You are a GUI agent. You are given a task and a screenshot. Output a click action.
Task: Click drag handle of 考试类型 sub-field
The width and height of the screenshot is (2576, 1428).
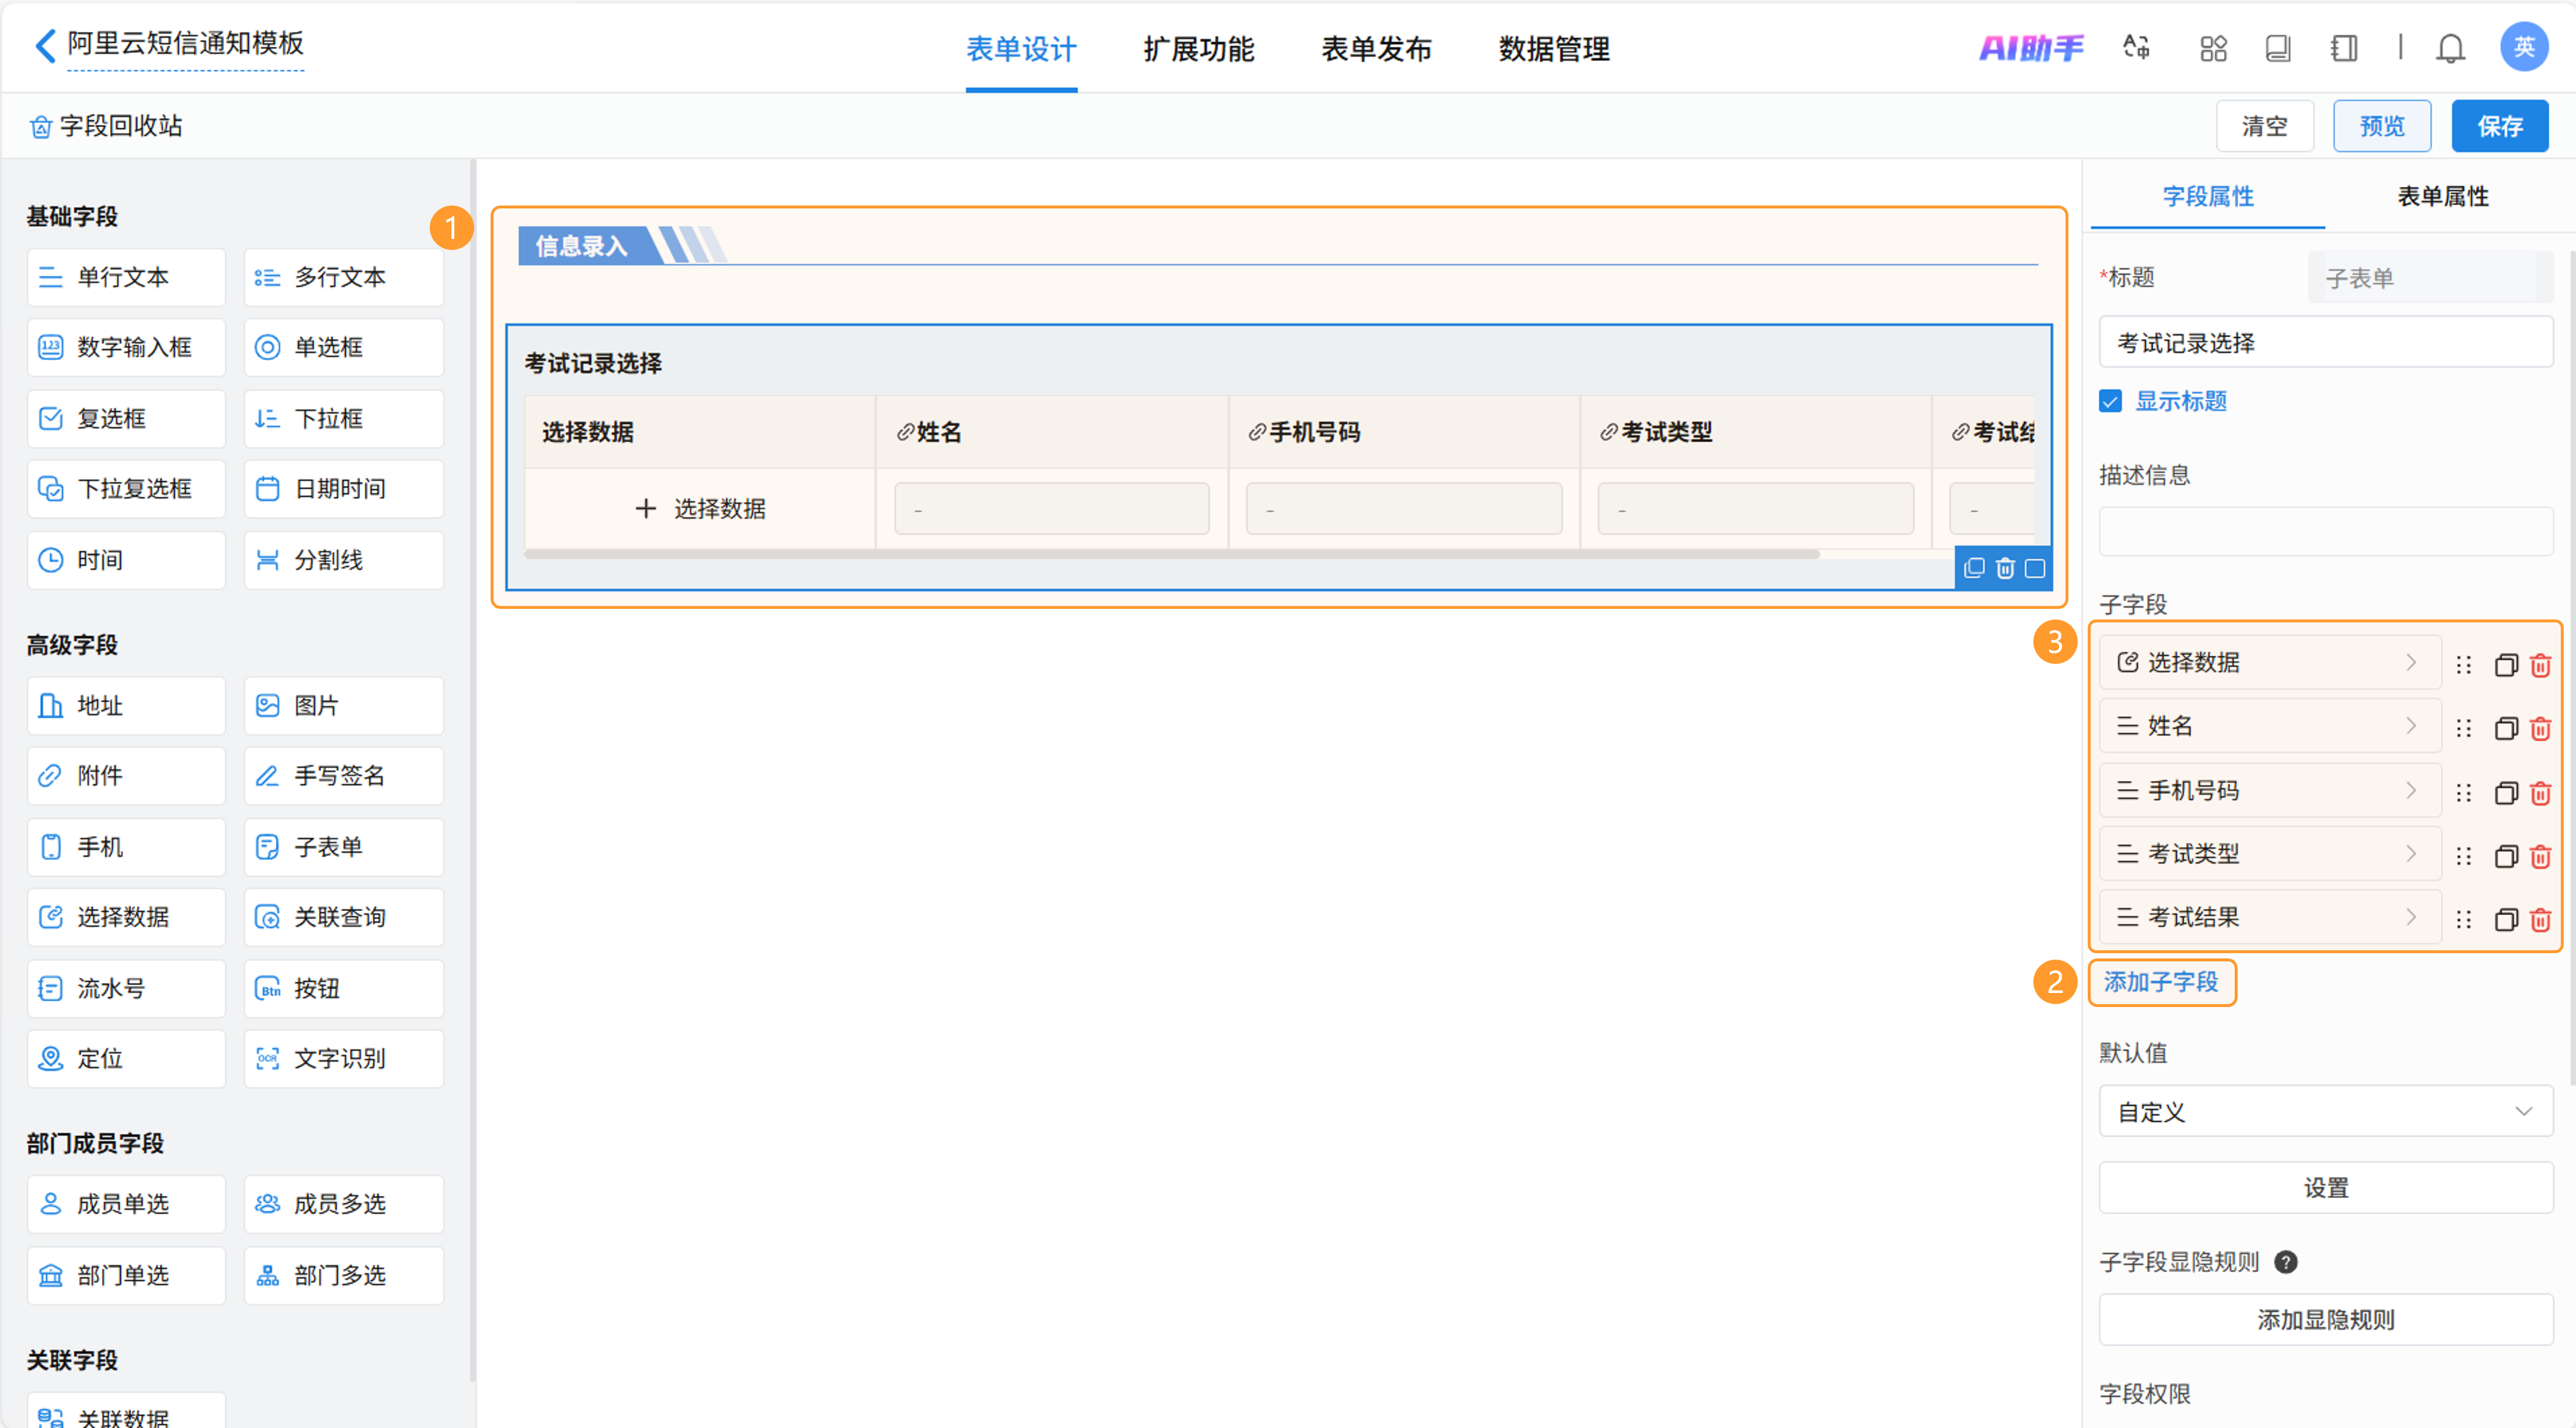2463,856
